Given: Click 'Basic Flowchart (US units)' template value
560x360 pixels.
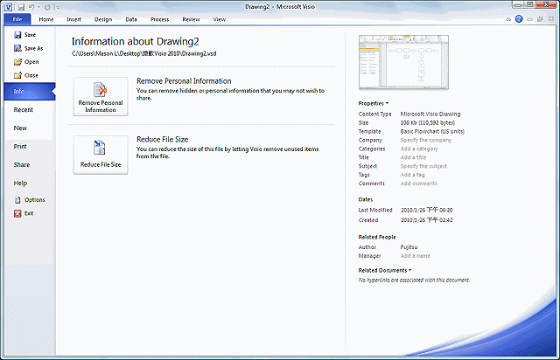Looking at the screenshot, I should click(432, 132).
